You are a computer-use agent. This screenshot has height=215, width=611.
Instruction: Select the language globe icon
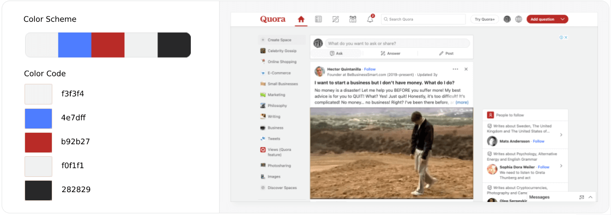[518, 19]
